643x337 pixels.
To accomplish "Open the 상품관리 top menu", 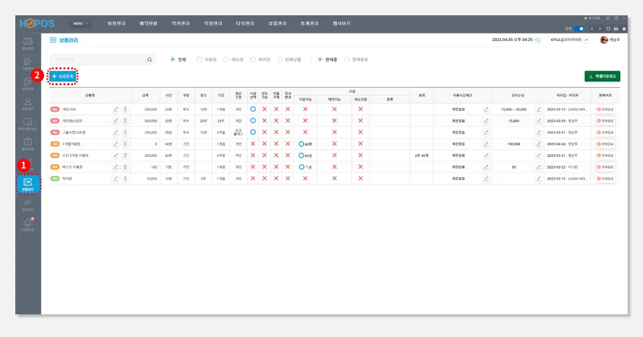I will pos(277,23).
